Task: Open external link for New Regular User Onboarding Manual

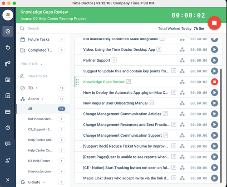Action: tap(151, 103)
